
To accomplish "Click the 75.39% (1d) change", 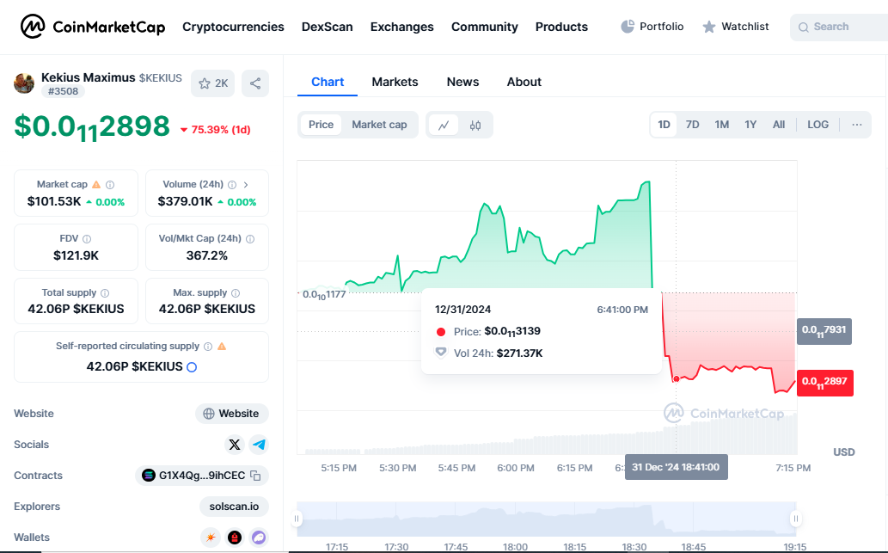I will [215, 130].
